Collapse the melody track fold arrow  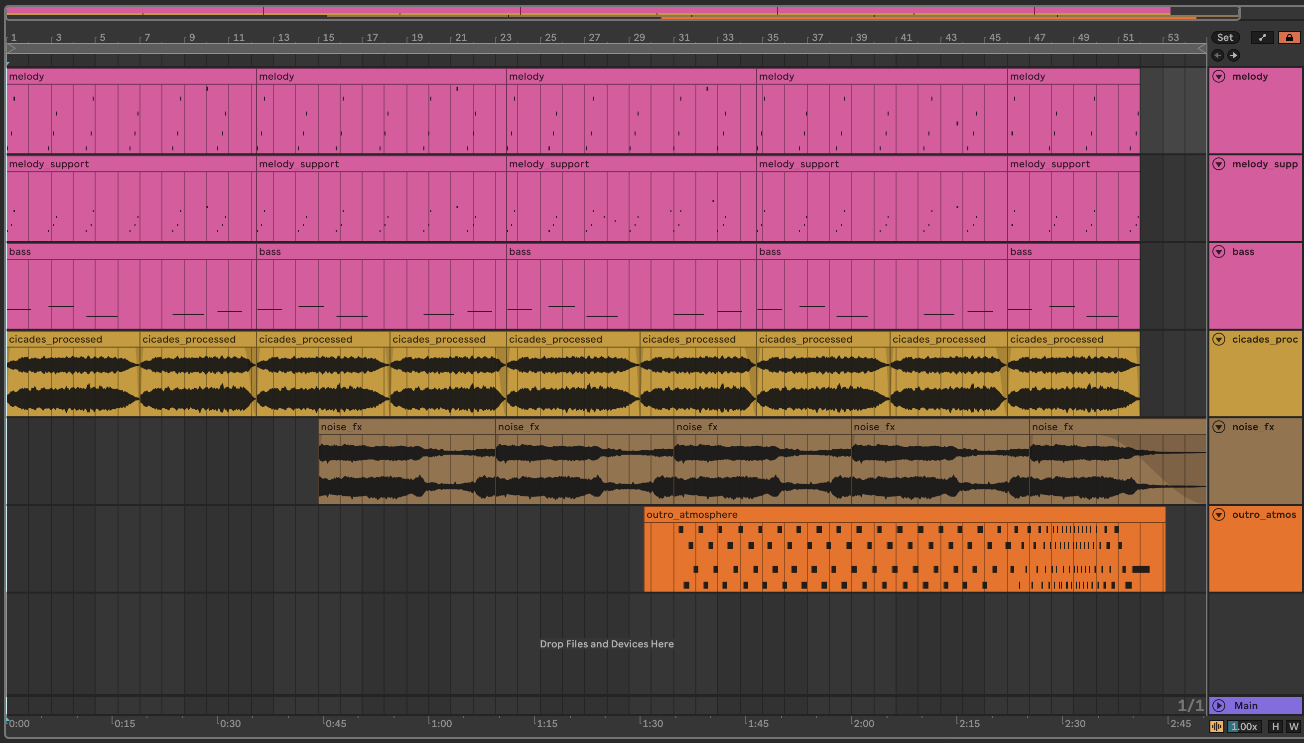1219,77
